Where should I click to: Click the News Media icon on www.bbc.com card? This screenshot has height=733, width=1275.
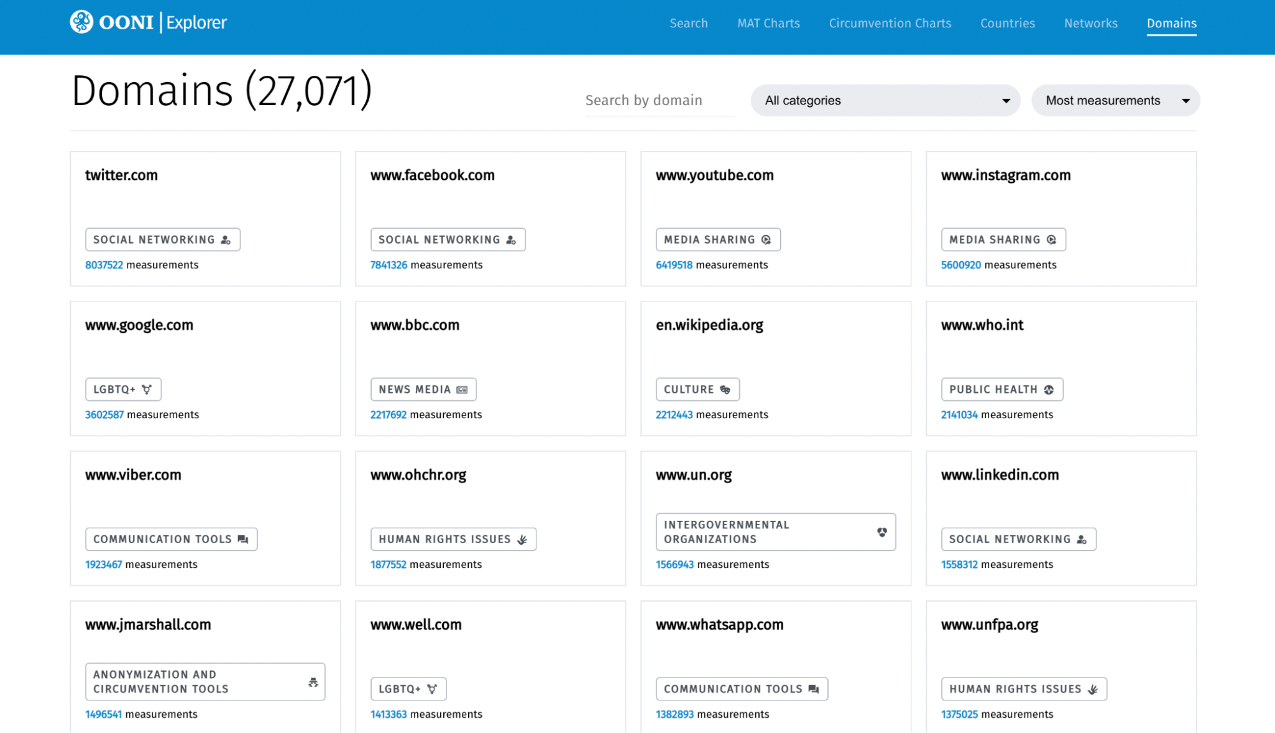462,389
